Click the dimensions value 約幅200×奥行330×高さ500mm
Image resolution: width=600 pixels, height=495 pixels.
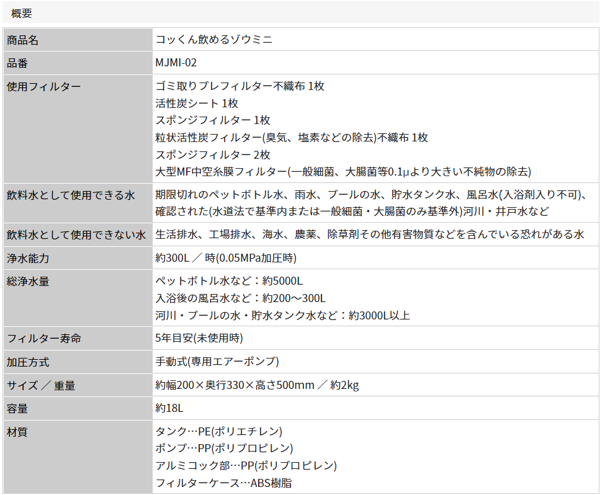point(235,385)
